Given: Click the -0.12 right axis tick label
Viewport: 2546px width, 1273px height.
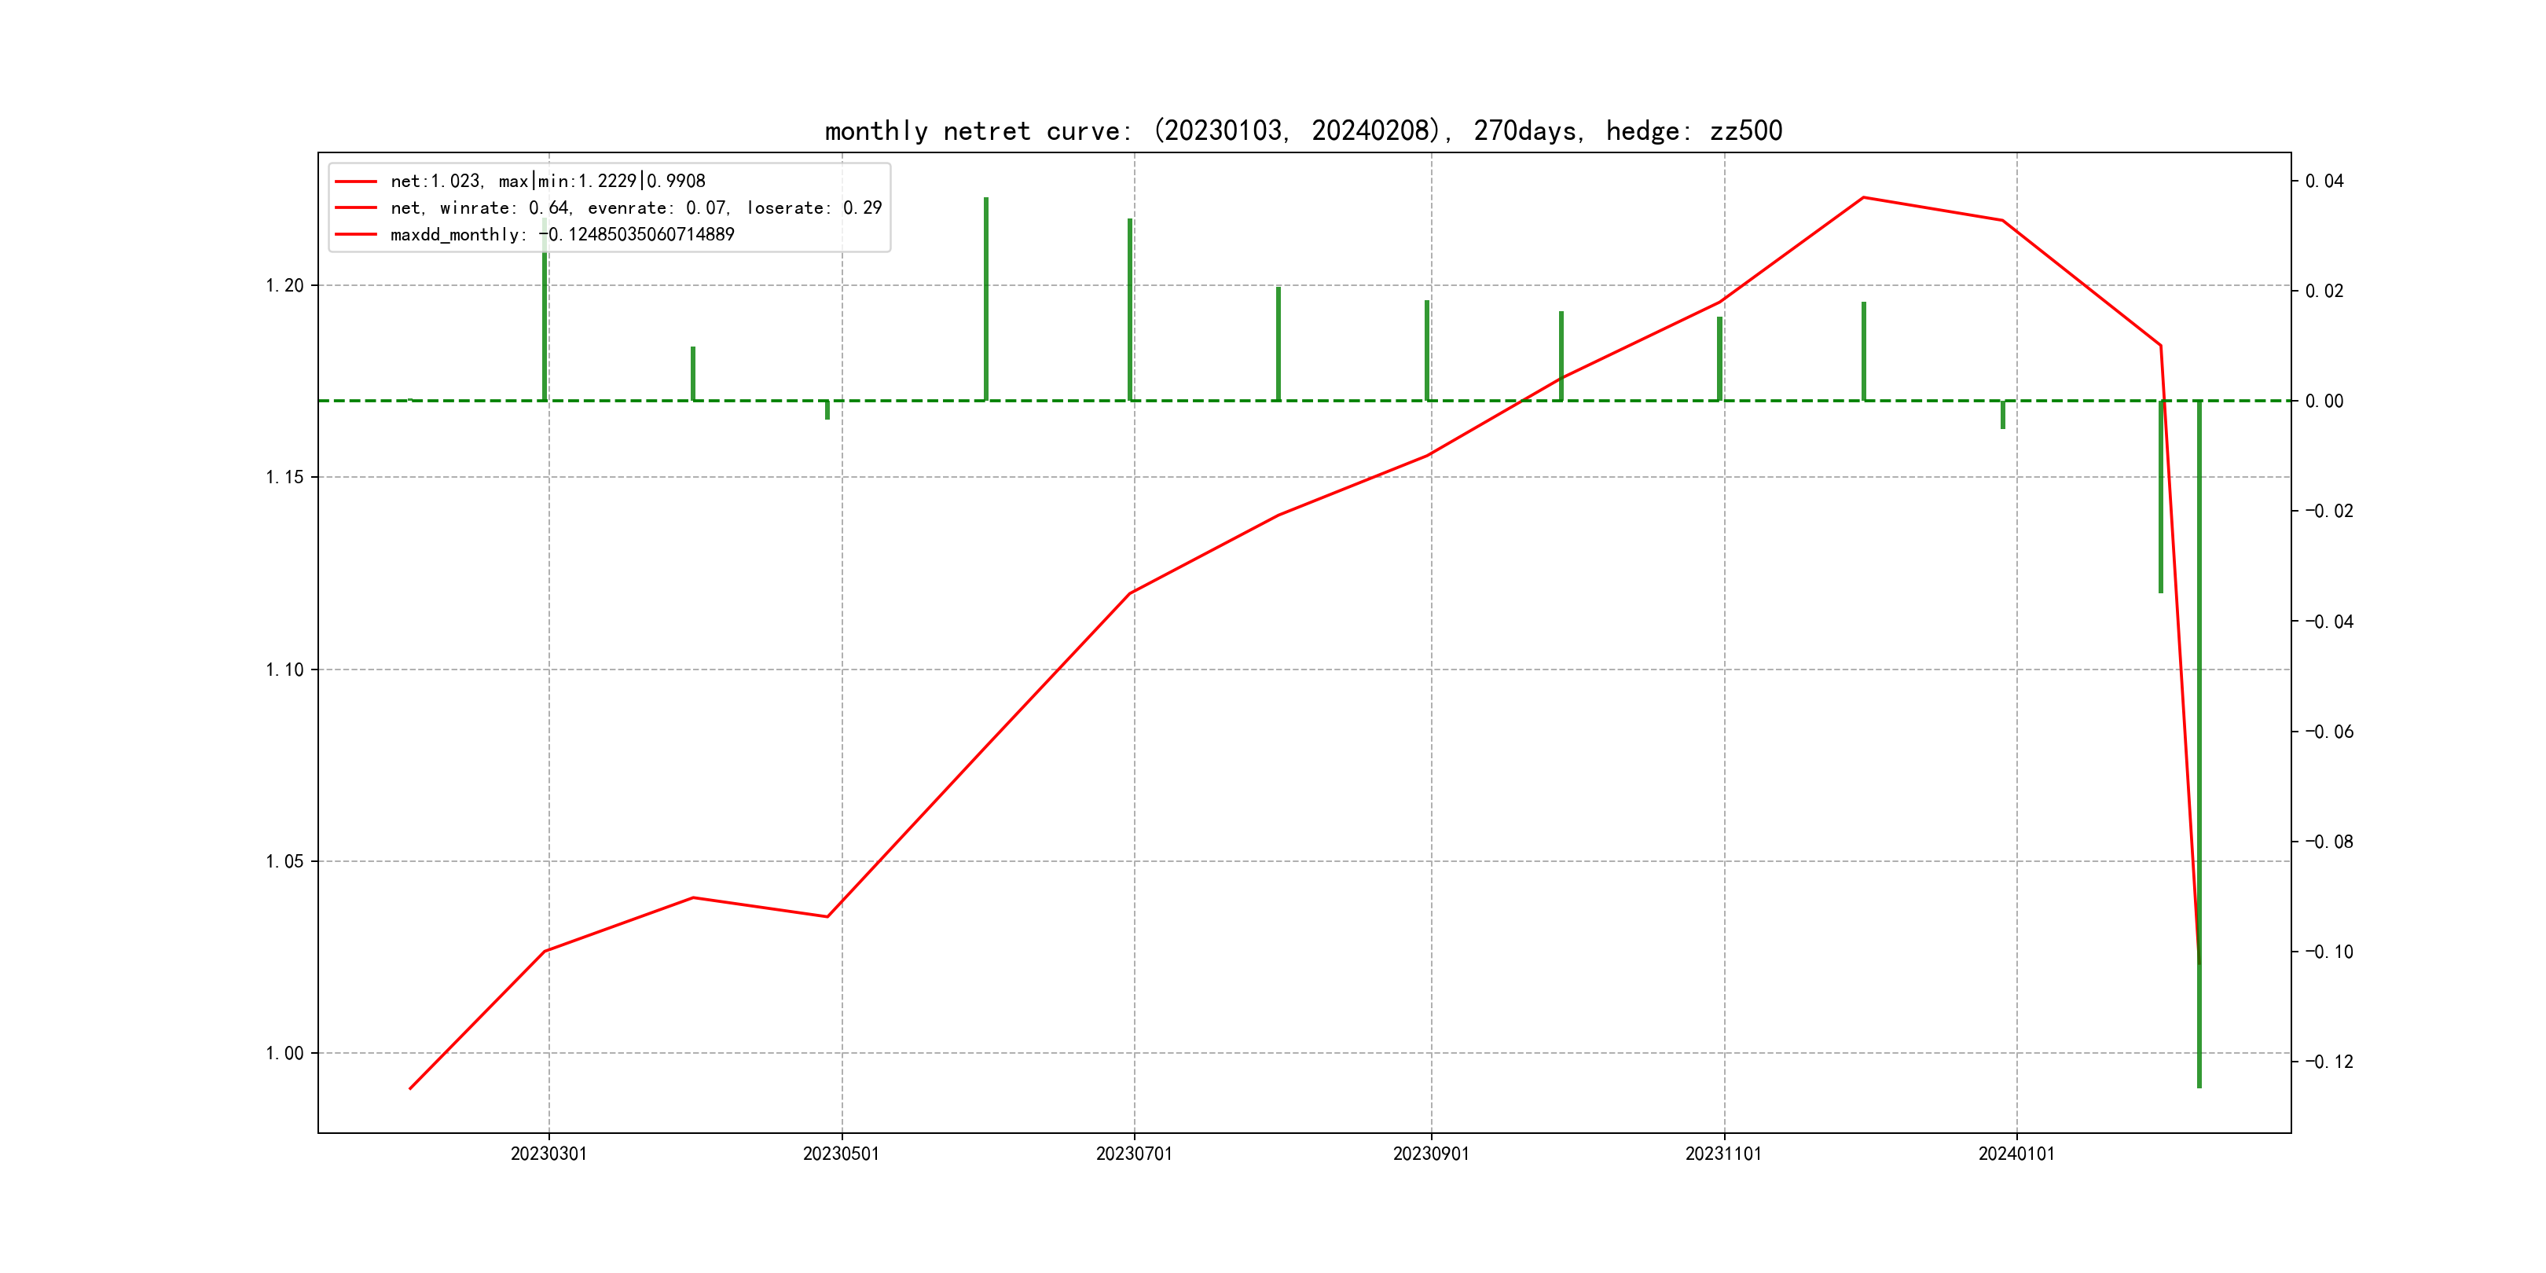Looking at the screenshot, I should pos(2328,1062).
